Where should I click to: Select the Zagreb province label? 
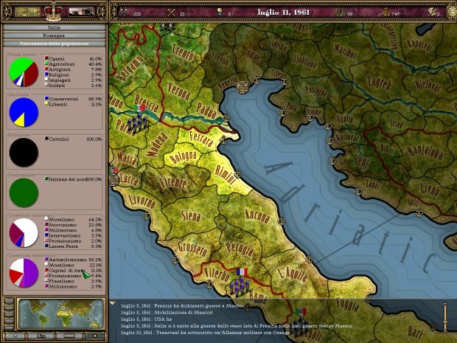point(378,83)
